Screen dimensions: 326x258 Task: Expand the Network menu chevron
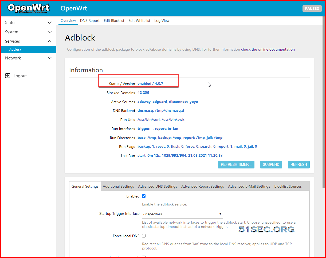pos(50,58)
